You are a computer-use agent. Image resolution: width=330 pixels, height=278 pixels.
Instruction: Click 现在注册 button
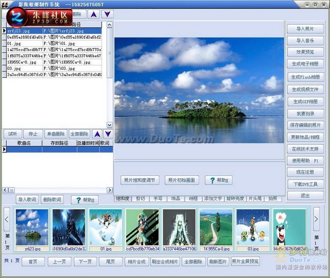[x=305, y=172]
